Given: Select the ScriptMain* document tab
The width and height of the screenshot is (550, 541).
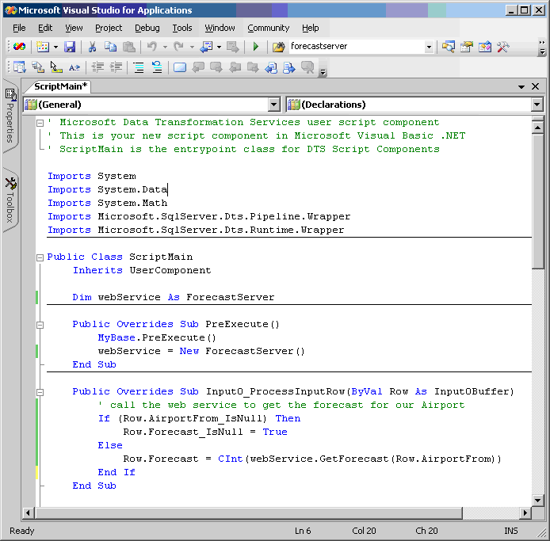Looking at the screenshot, I should 62,86.
